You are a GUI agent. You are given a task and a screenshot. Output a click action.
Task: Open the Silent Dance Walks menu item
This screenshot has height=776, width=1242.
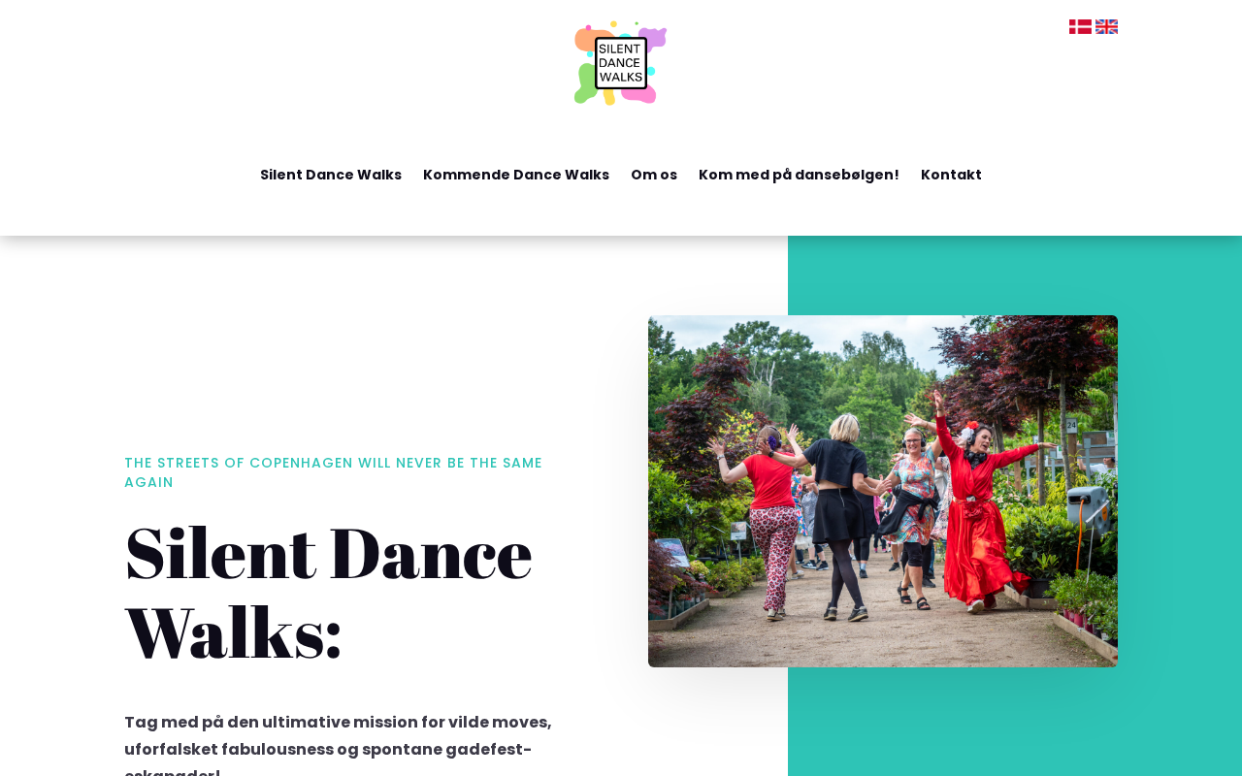(x=331, y=175)
